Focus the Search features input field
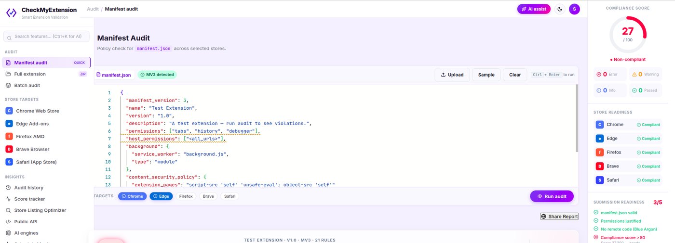The width and height of the screenshot is (675, 243). point(47,36)
